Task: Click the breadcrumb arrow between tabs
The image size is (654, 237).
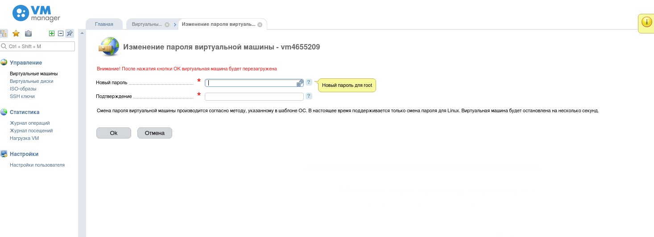Action: 175,25
